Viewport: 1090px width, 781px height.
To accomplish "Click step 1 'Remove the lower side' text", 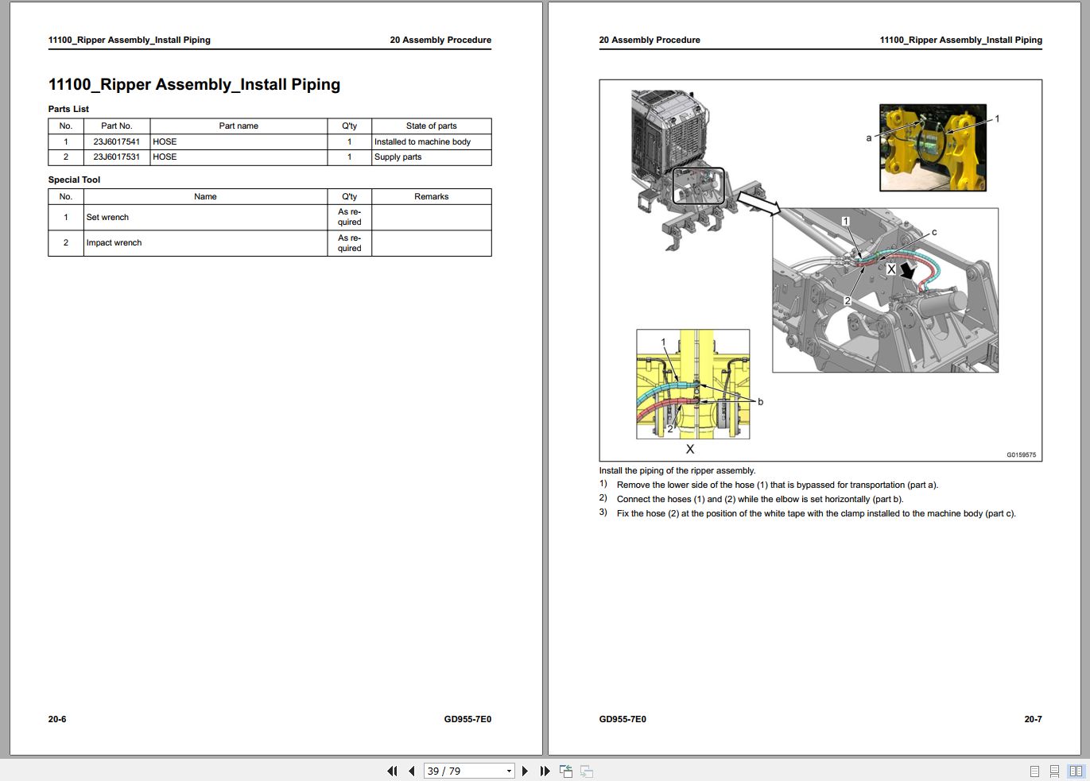I will [777, 485].
